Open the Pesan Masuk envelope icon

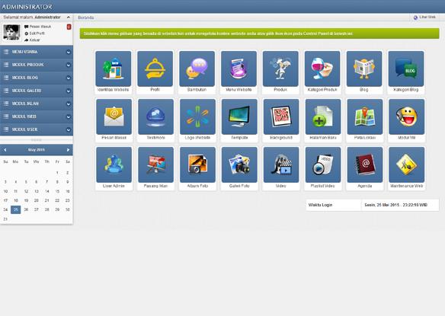click(x=114, y=117)
